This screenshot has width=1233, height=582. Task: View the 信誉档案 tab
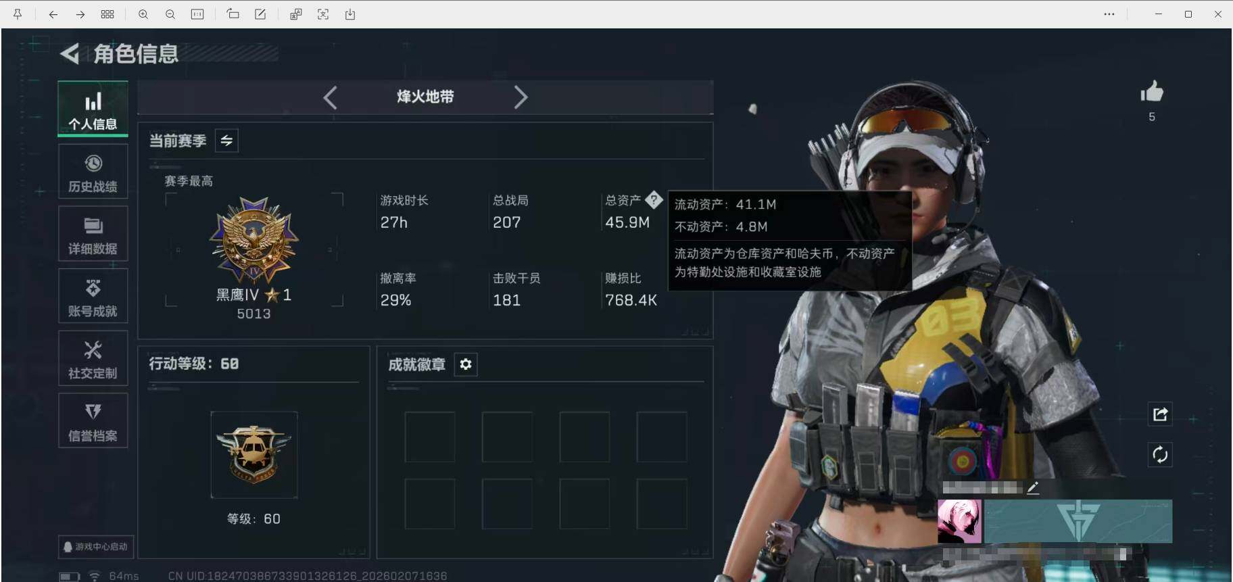93,420
